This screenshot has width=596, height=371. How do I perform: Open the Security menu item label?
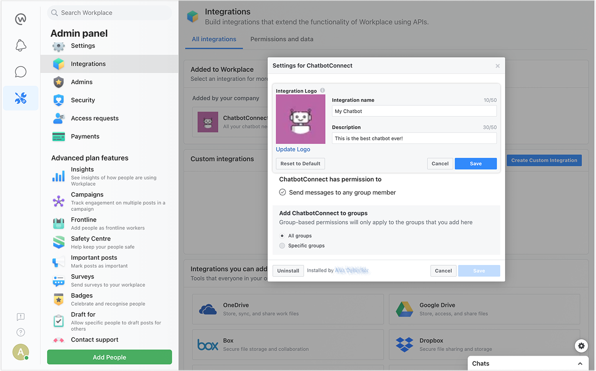point(83,100)
